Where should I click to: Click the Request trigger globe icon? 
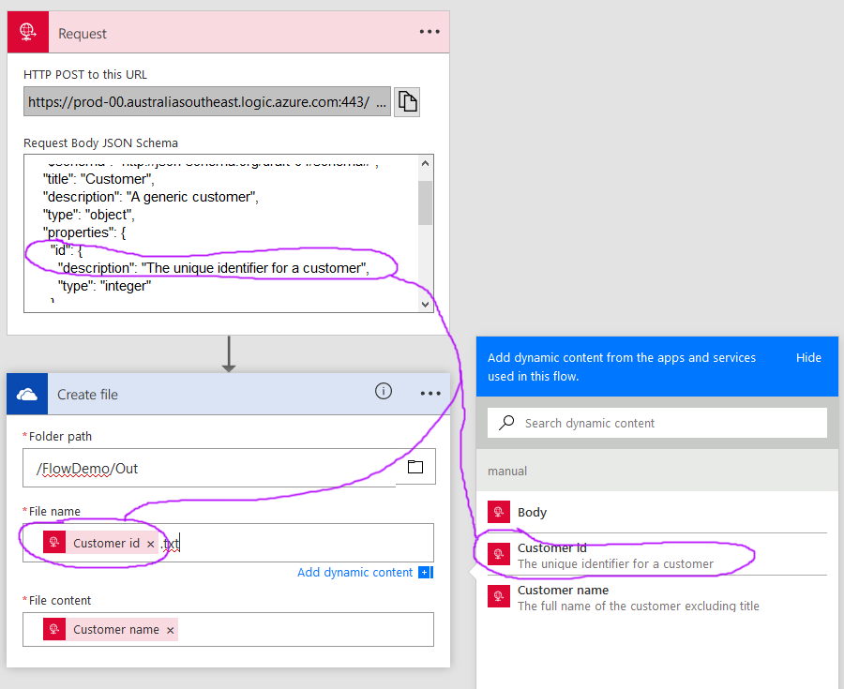tap(26, 31)
